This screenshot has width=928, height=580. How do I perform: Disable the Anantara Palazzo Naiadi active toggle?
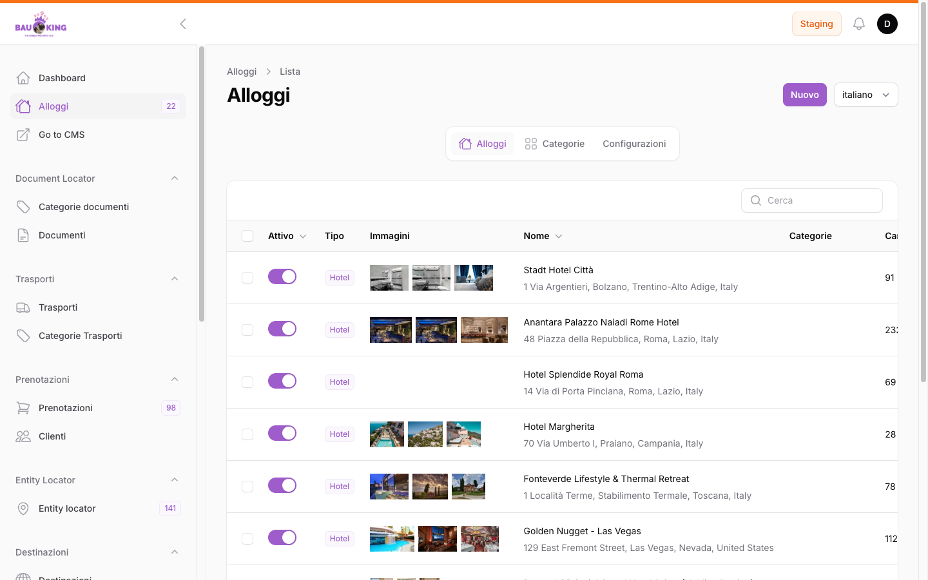point(282,329)
